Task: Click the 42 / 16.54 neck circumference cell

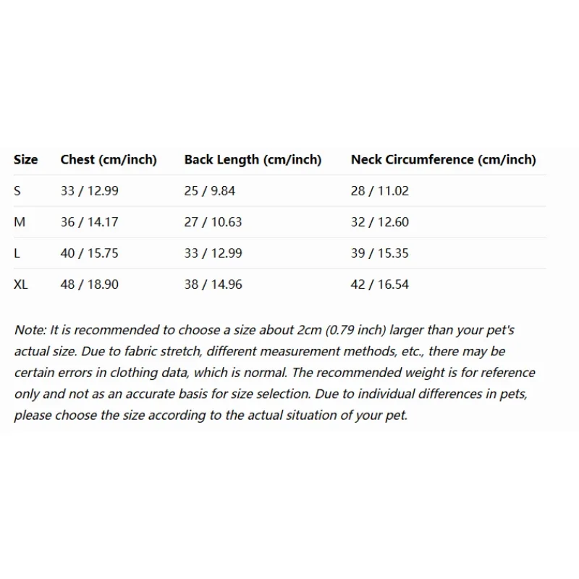Action: pos(380,284)
